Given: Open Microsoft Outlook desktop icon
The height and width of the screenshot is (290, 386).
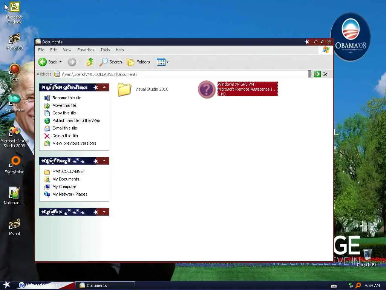Looking at the screenshot, I should pos(14,13).
